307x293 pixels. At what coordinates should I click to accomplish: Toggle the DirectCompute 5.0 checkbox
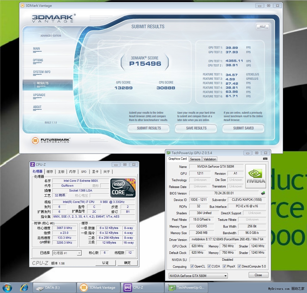pyautogui.click(x=239, y=266)
